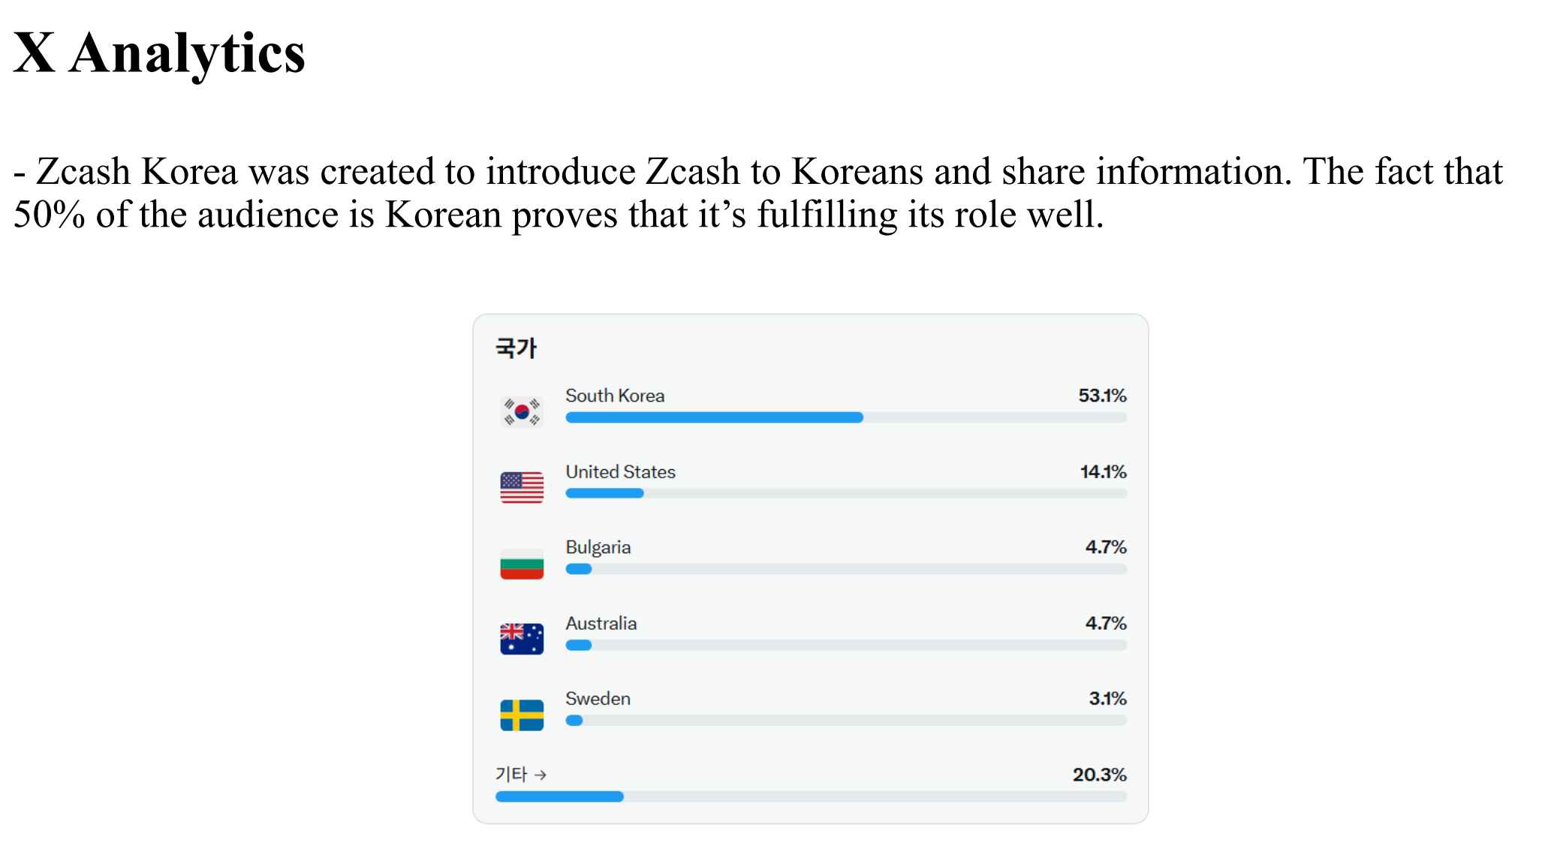
Task: Click the Zcash Korea description paragraph
Action: (x=758, y=193)
